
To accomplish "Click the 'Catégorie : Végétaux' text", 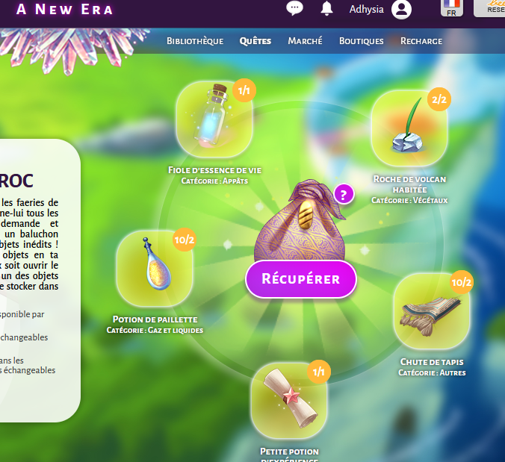I will tap(409, 201).
